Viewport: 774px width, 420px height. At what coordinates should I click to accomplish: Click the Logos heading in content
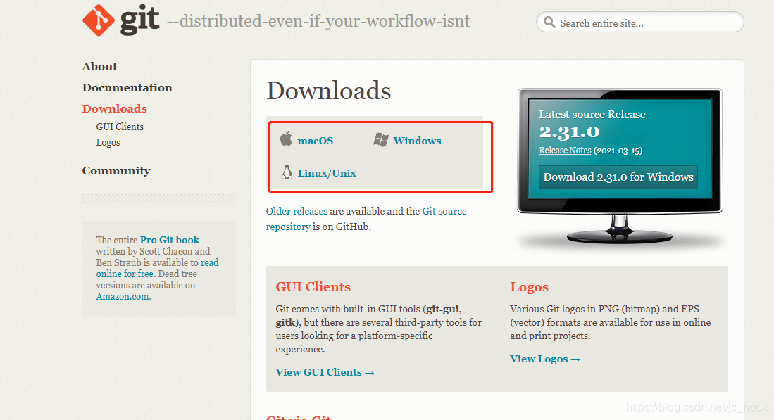pyautogui.click(x=529, y=287)
